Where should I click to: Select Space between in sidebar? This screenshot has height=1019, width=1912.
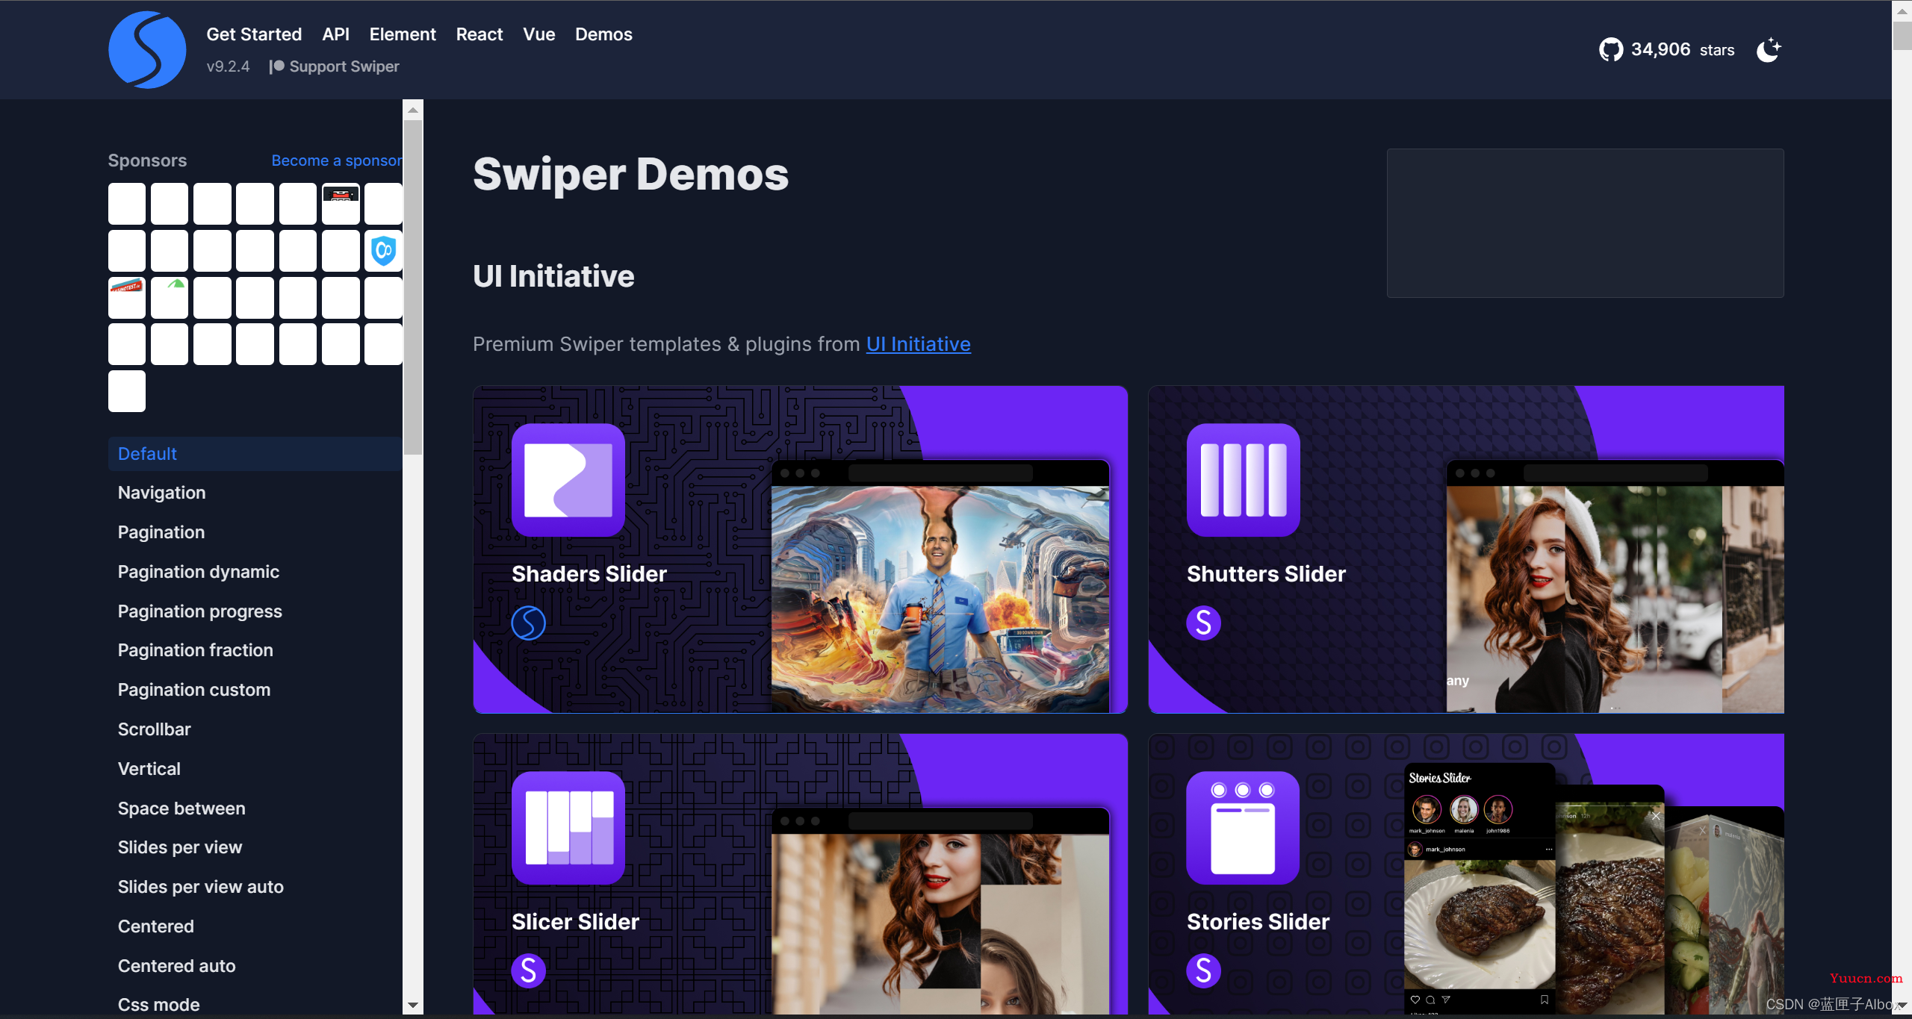pos(181,808)
